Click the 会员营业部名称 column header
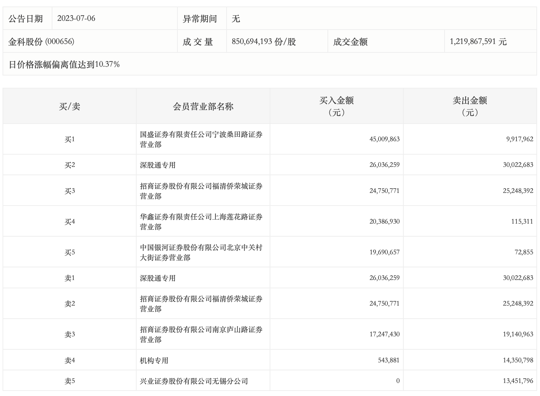 click(203, 107)
